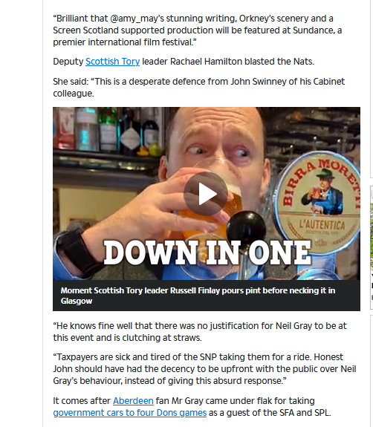The width and height of the screenshot is (373, 427).
Task: Open "government cars to four Dons games" link
Action: pos(130,413)
